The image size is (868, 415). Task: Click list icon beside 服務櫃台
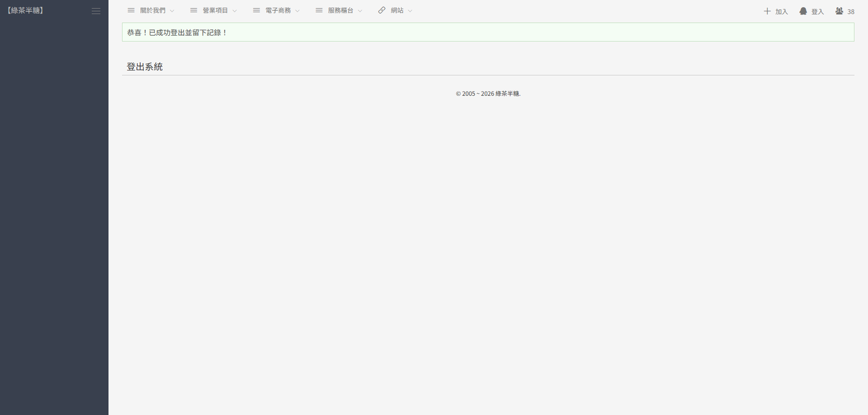coord(319,10)
